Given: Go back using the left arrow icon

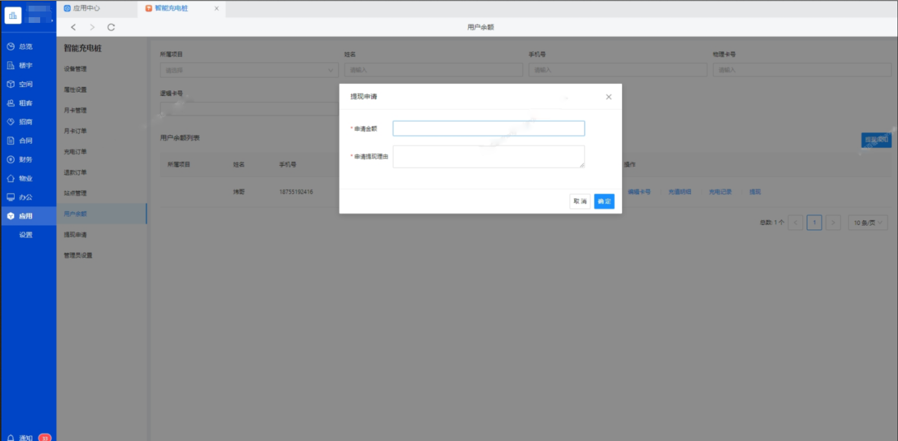Looking at the screenshot, I should click(73, 27).
